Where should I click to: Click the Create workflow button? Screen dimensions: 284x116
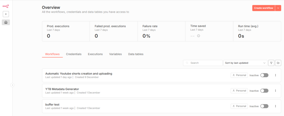263,8
